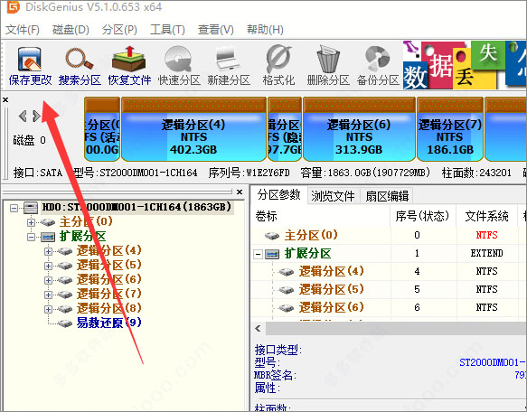Go to next disk with right arrow
The width and height of the screenshot is (527, 412).
(x=36, y=117)
